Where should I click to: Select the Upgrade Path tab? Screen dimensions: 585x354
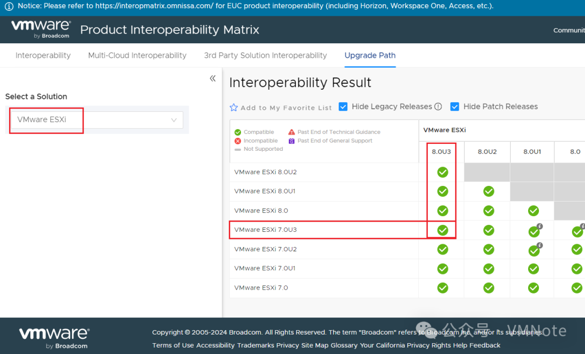370,56
